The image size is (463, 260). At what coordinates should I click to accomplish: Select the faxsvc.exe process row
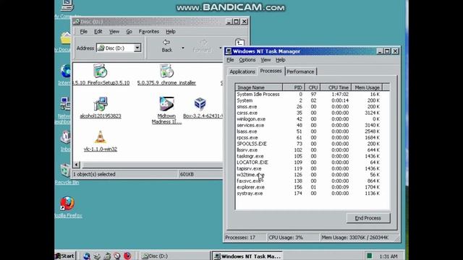click(x=308, y=181)
